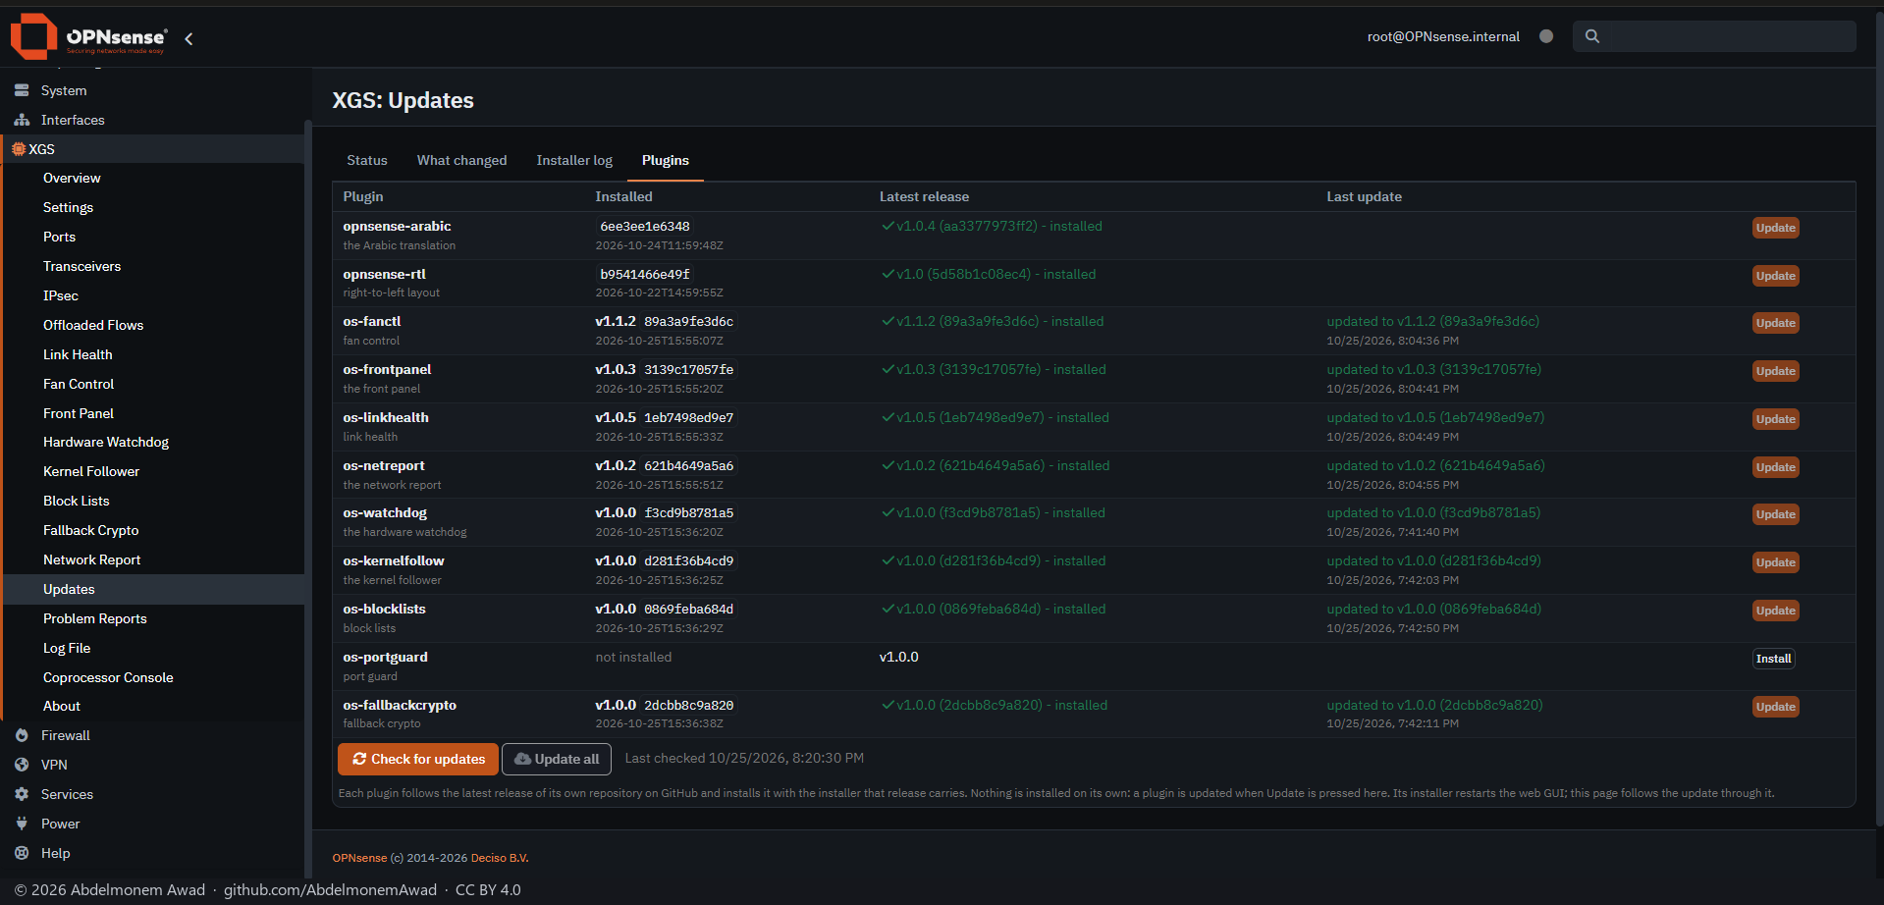Click the OPNsense logo
Image resolution: width=1884 pixels, height=905 pixels.
click(88, 37)
